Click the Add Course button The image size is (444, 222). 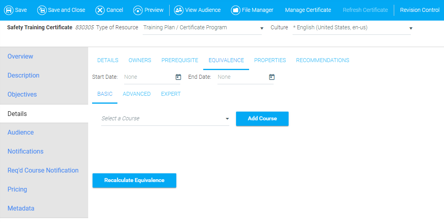click(262, 119)
